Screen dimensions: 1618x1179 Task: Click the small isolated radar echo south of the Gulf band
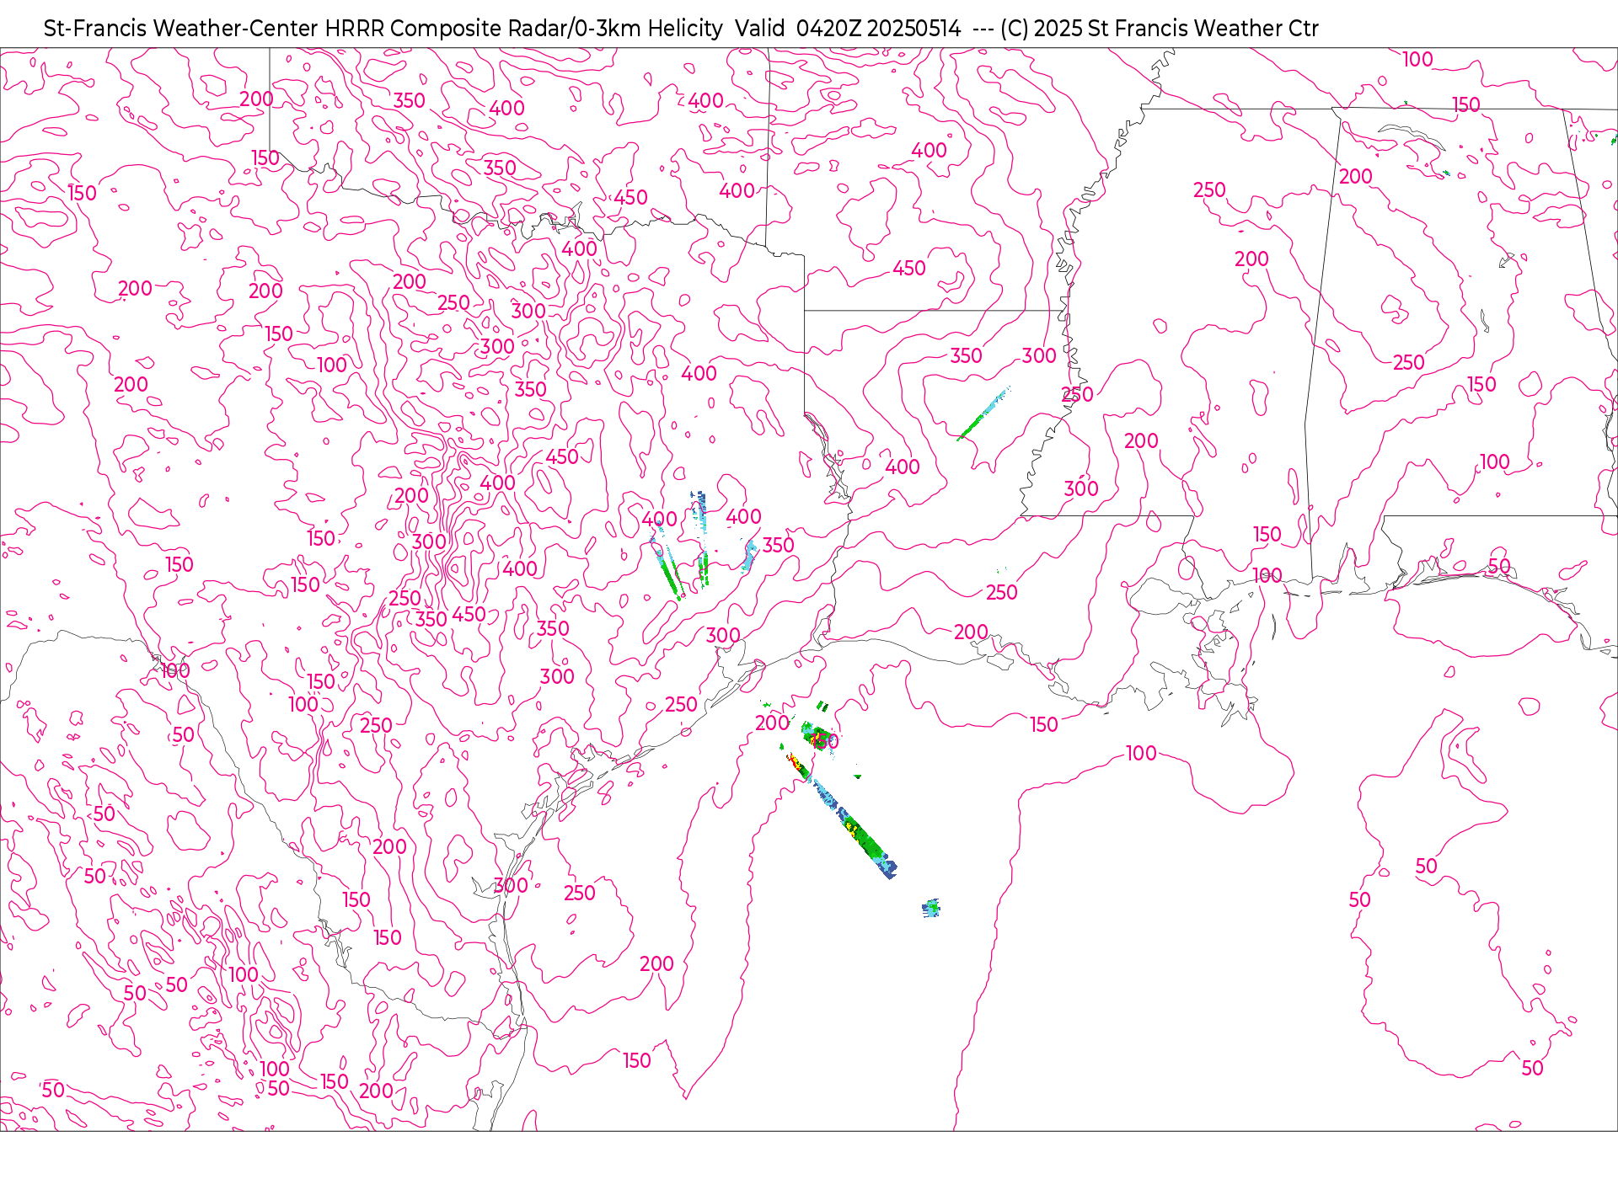tap(930, 908)
